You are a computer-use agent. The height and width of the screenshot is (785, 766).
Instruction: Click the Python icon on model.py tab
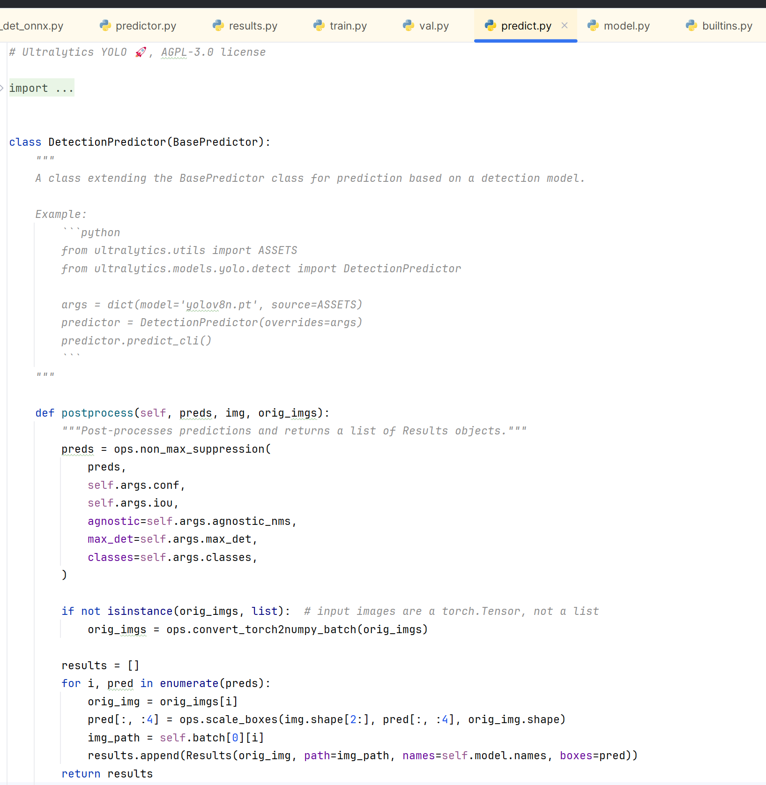pos(593,25)
